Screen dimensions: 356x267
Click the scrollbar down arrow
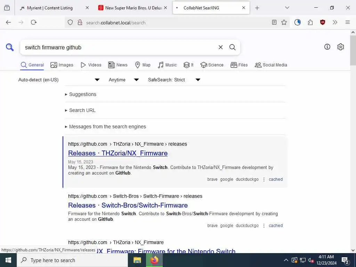(x=353, y=250)
